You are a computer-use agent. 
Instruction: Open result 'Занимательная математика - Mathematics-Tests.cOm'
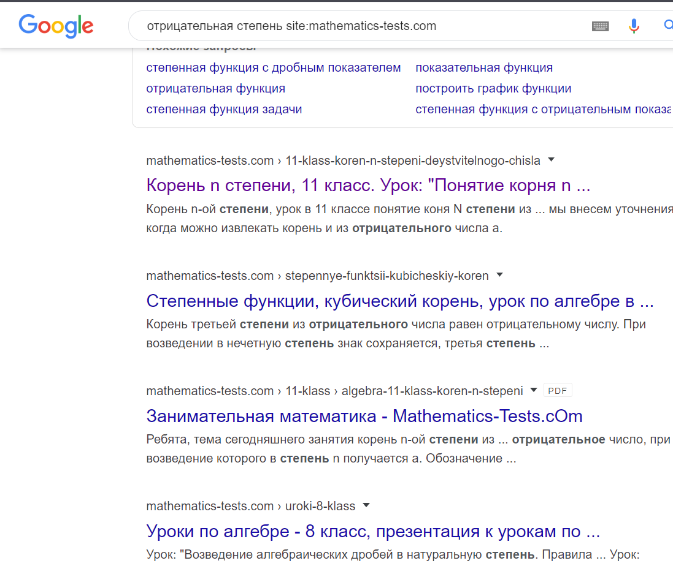[x=364, y=416]
